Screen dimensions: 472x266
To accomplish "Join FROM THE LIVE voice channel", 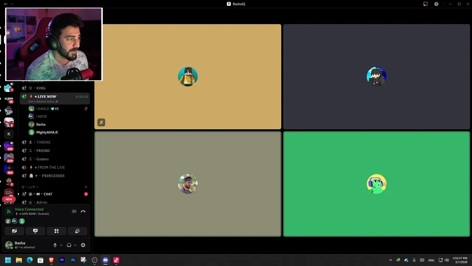I will 55,167.
